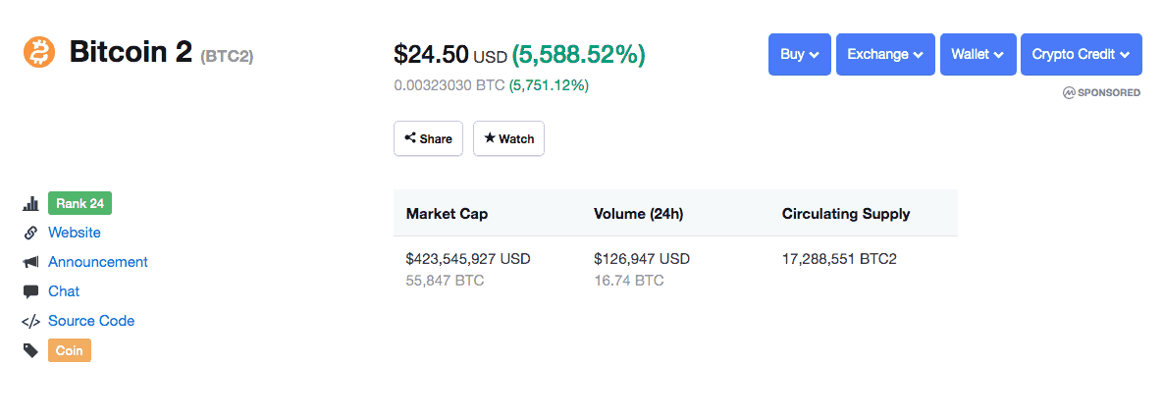Click the green Rank 24 badge
The height and width of the screenshot is (417, 1163).
[x=79, y=203]
